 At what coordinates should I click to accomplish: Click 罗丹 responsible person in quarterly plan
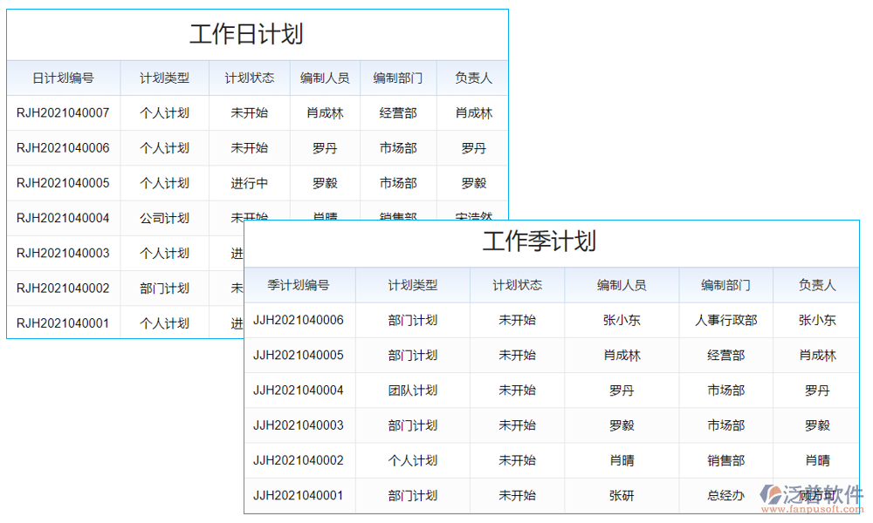tap(816, 390)
